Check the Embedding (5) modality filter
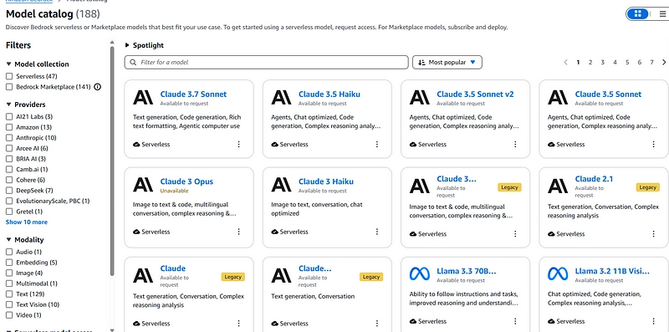This screenshot has width=669, height=332. (x=9, y=263)
